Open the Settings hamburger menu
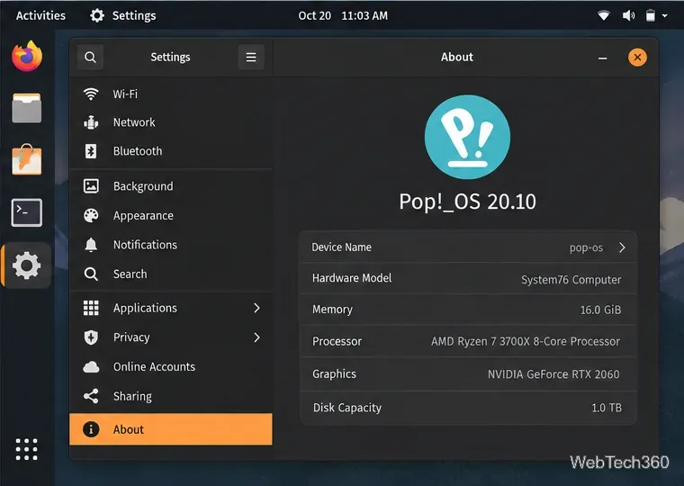684x486 pixels. [x=251, y=58]
